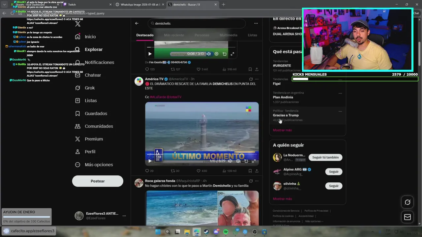Open Notificaciones in the sidebar
The image size is (422, 237).
click(95, 62)
